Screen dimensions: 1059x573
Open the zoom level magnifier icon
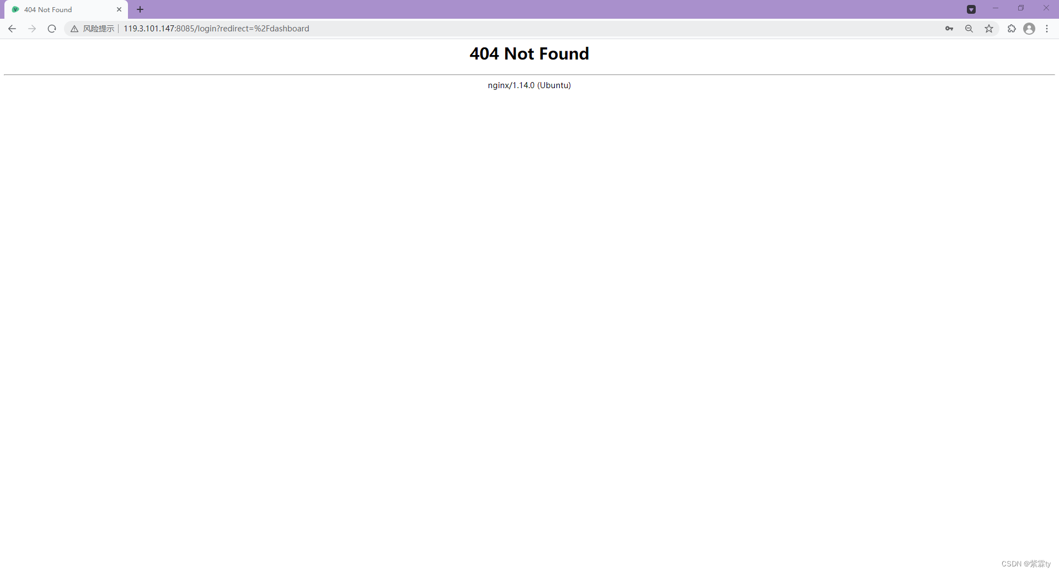tap(969, 29)
